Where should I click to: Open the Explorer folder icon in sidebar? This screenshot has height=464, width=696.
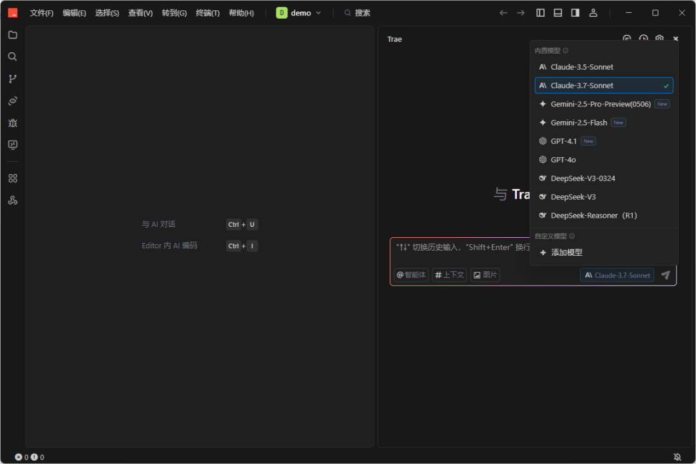(x=12, y=35)
